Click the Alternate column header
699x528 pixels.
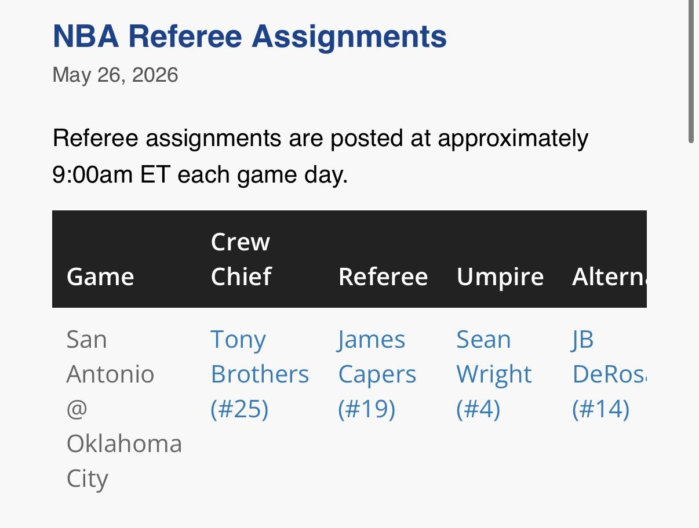(x=609, y=277)
